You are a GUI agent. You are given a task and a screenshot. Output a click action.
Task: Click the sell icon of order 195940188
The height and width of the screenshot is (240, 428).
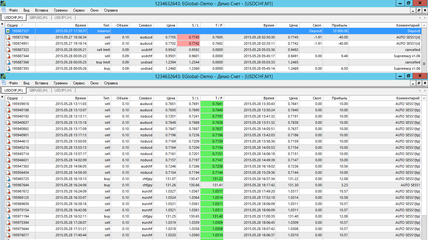pyautogui.click(x=8, y=110)
